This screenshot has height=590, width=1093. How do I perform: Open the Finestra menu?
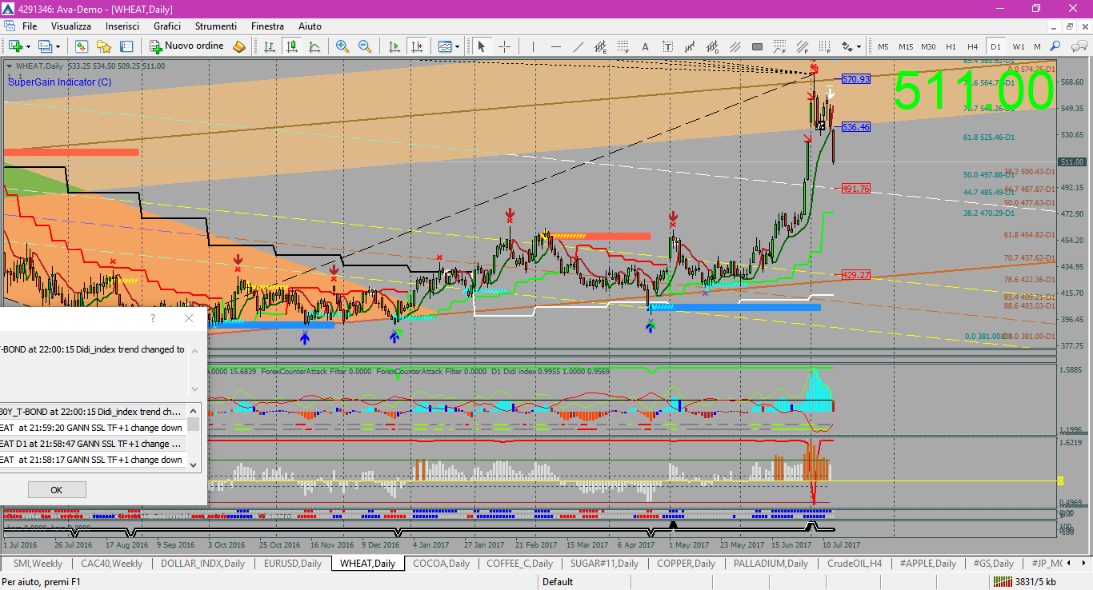pyautogui.click(x=267, y=26)
